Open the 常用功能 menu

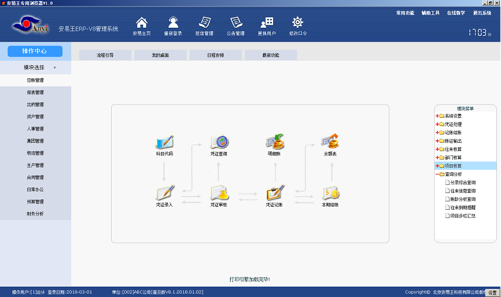point(405,13)
